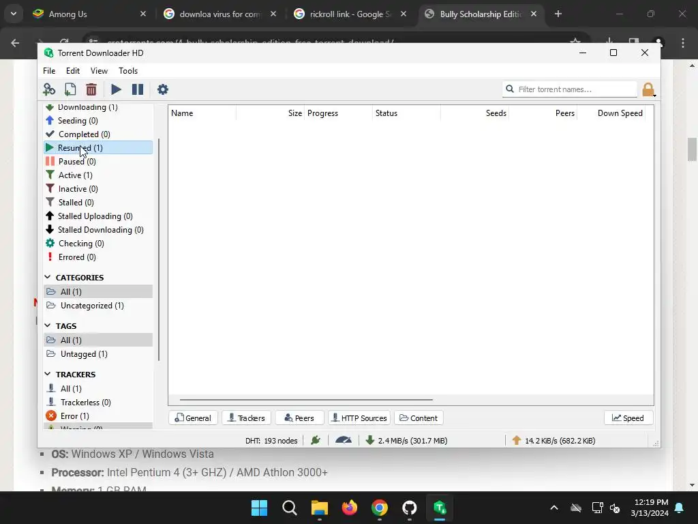Image resolution: width=698 pixels, height=524 pixels.
Task: Click the orange upload speed arrow icon
Action: (x=517, y=440)
